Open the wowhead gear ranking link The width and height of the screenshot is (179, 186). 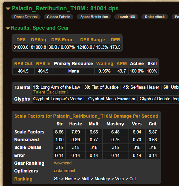point(63,163)
